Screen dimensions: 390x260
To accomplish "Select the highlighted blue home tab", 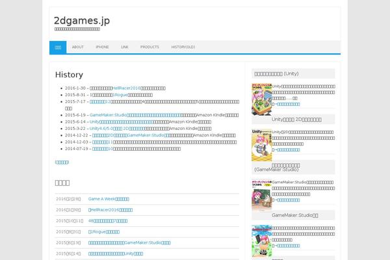I will 58,47.
